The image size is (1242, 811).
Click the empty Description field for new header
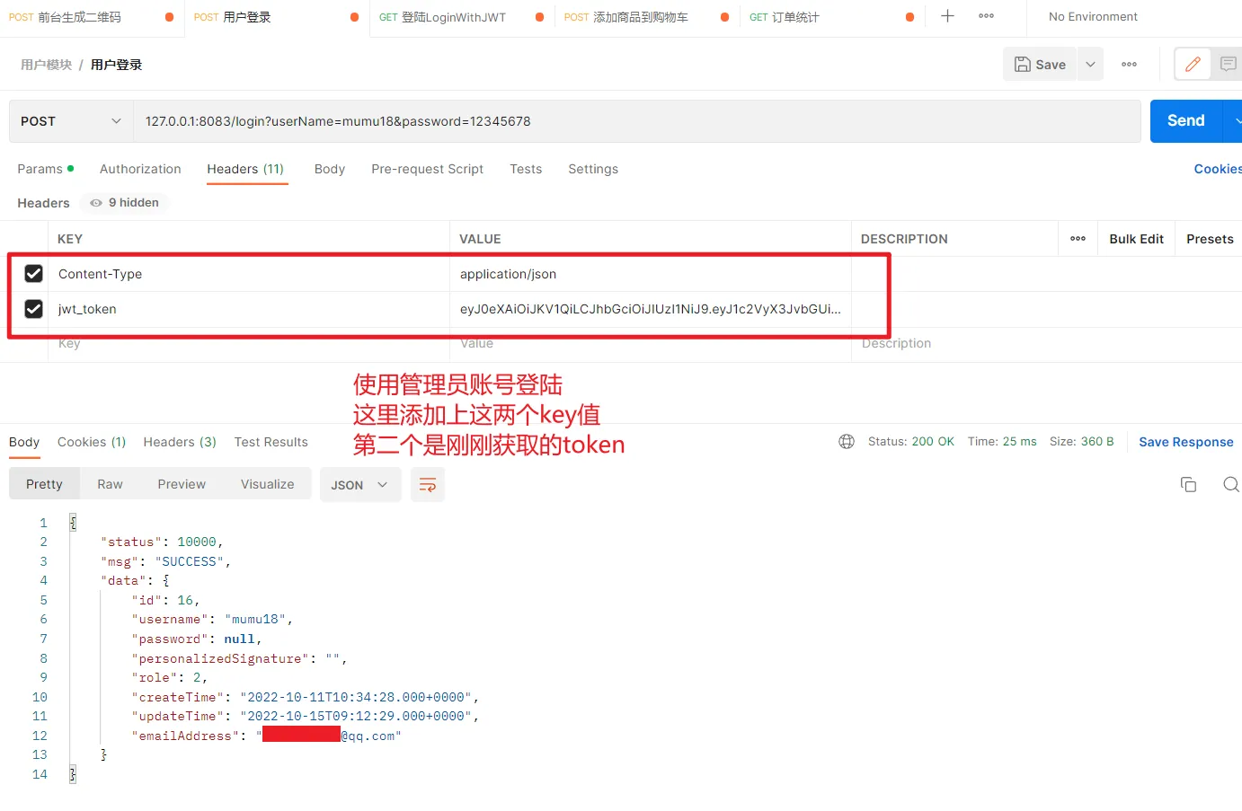tap(1046, 344)
